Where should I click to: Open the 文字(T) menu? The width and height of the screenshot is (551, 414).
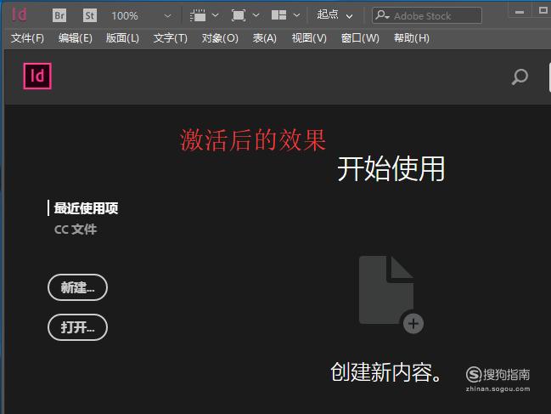pos(171,38)
